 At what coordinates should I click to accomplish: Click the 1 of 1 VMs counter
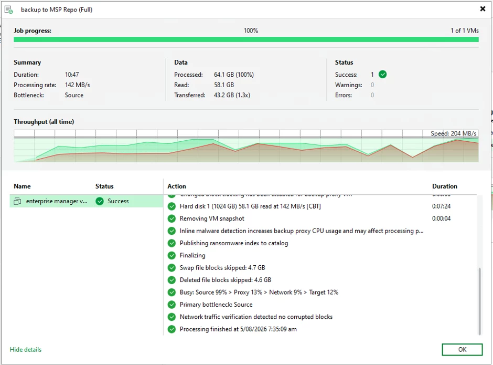pos(464,30)
